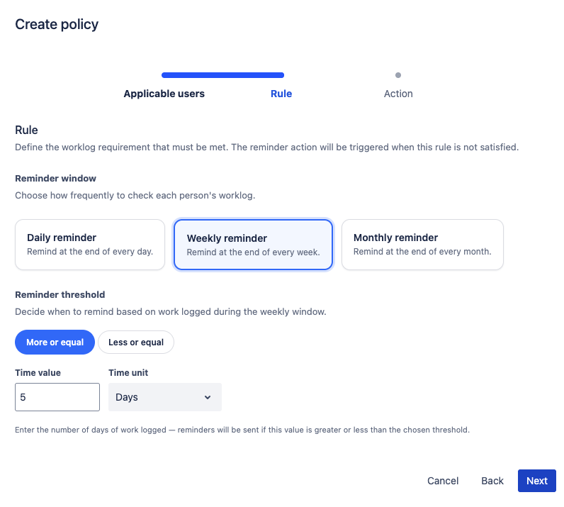This screenshot has height=507, width=564.
Task: Focus the Time value input field
Action: [57, 397]
